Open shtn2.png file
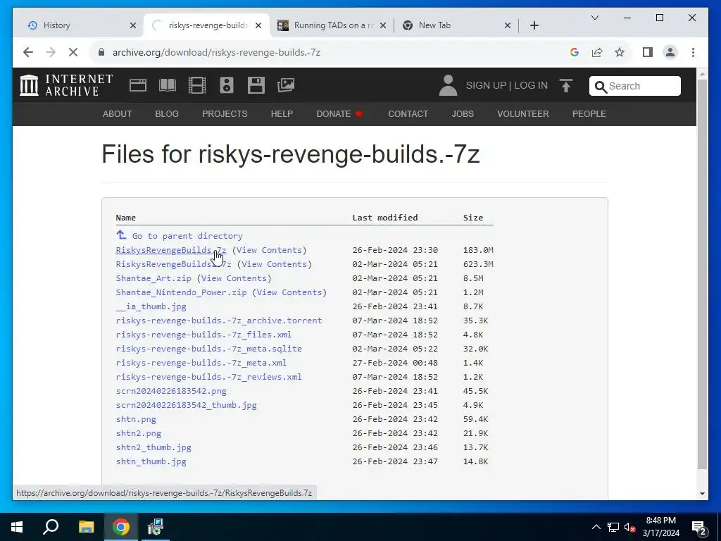 point(139,433)
